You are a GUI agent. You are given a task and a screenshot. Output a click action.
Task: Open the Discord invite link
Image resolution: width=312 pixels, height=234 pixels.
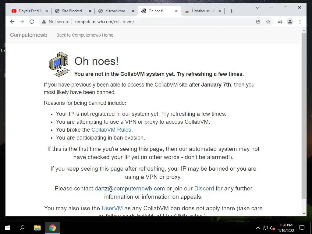click(x=204, y=188)
